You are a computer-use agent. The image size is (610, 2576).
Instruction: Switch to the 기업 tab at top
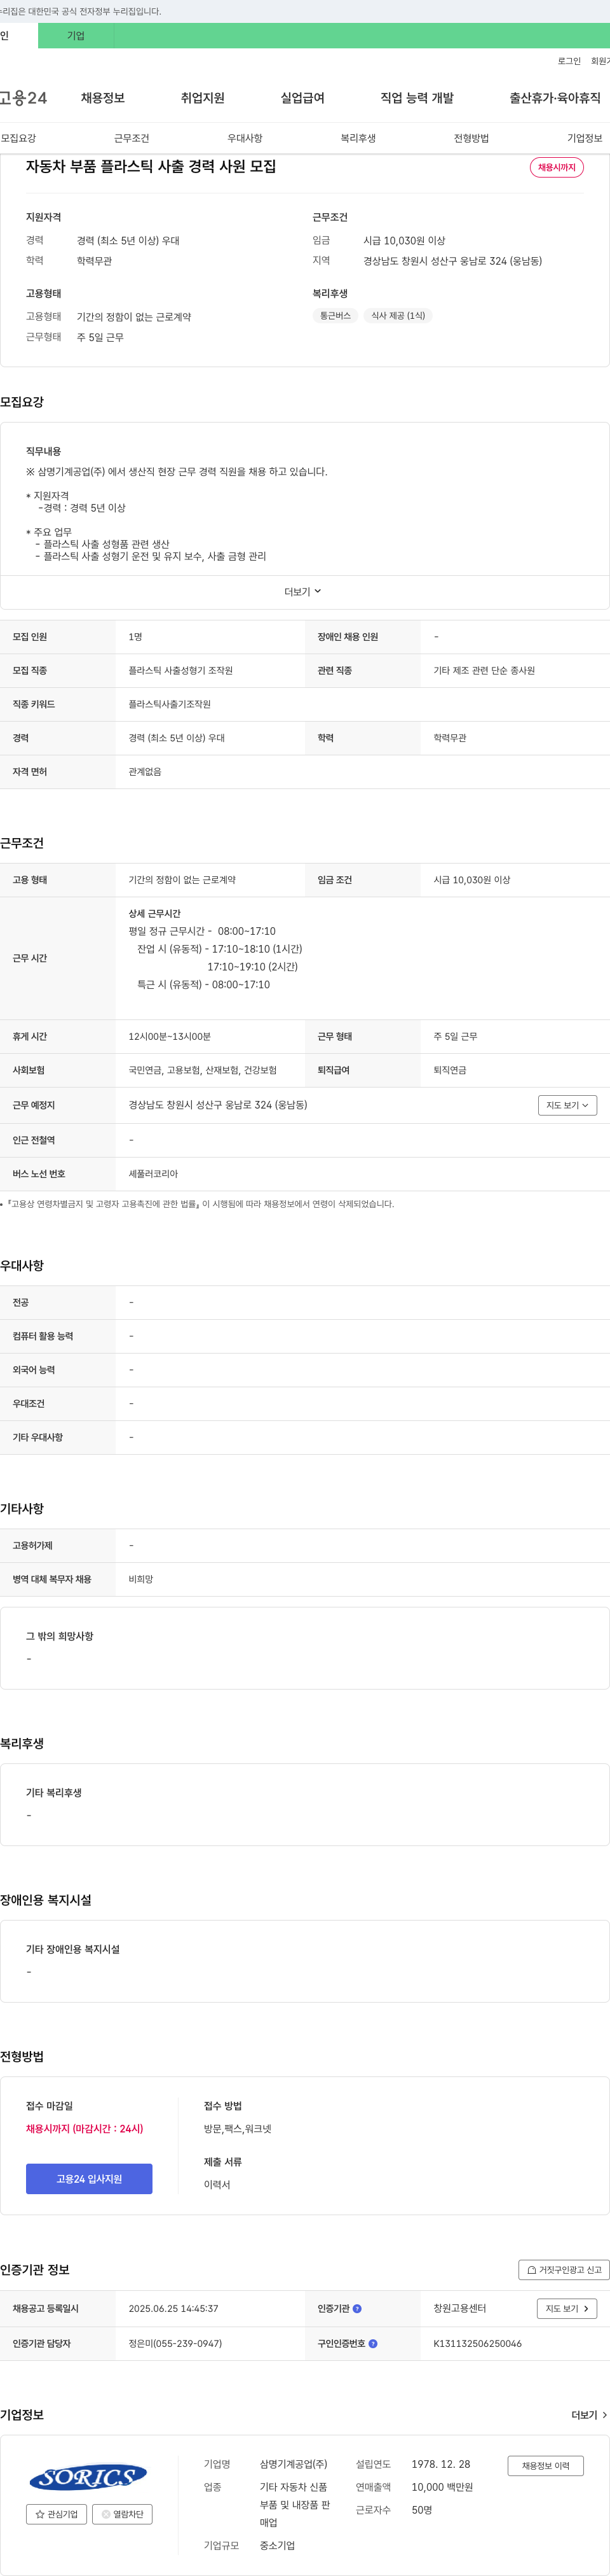point(76,36)
